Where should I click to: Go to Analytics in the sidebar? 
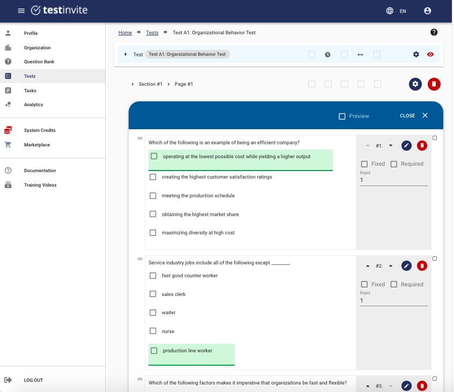(33, 105)
